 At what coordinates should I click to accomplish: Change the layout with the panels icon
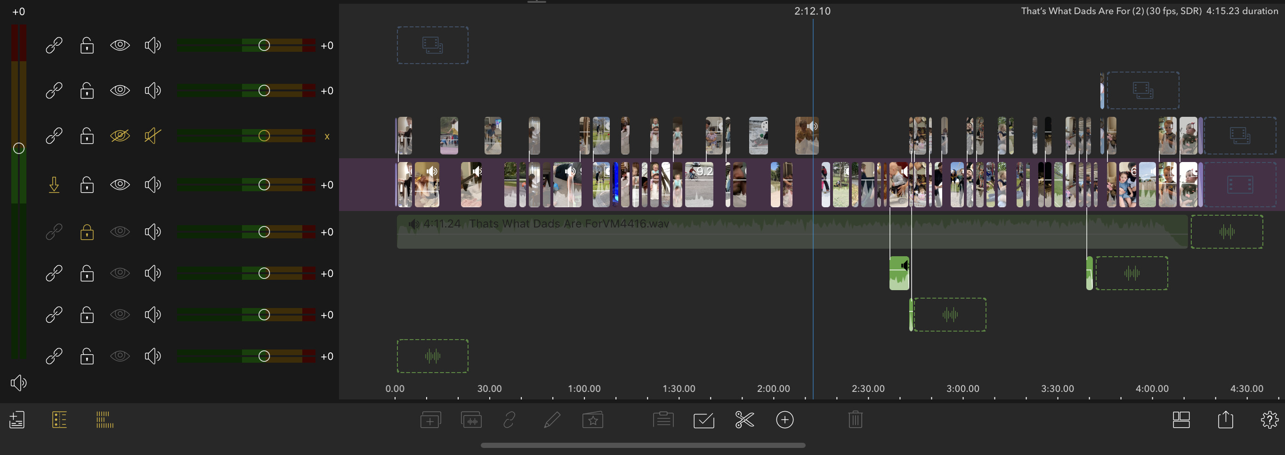(1181, 420)
